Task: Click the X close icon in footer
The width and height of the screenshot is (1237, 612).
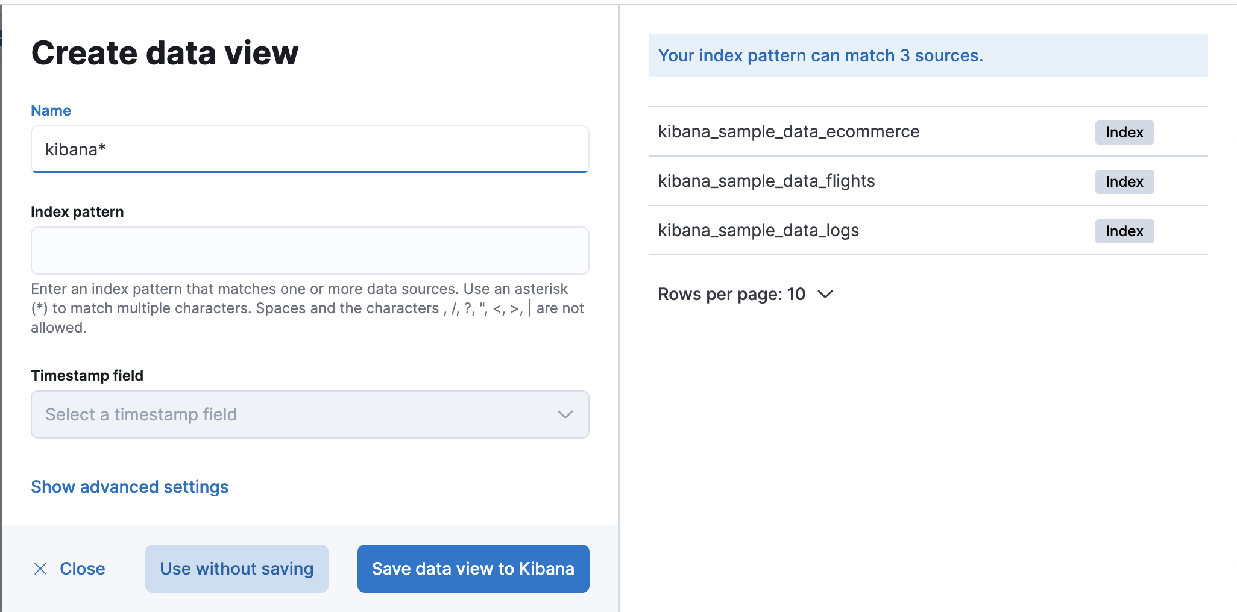Action: point(40,568)
